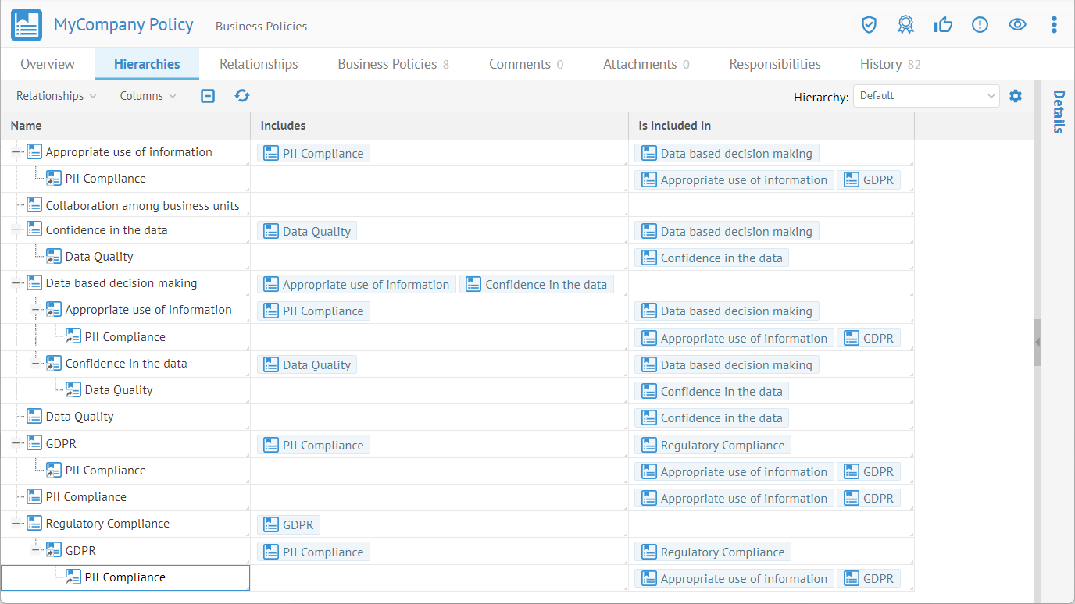Click the refresh hierarchy icon
The image size is (1075, 604).
242,96
